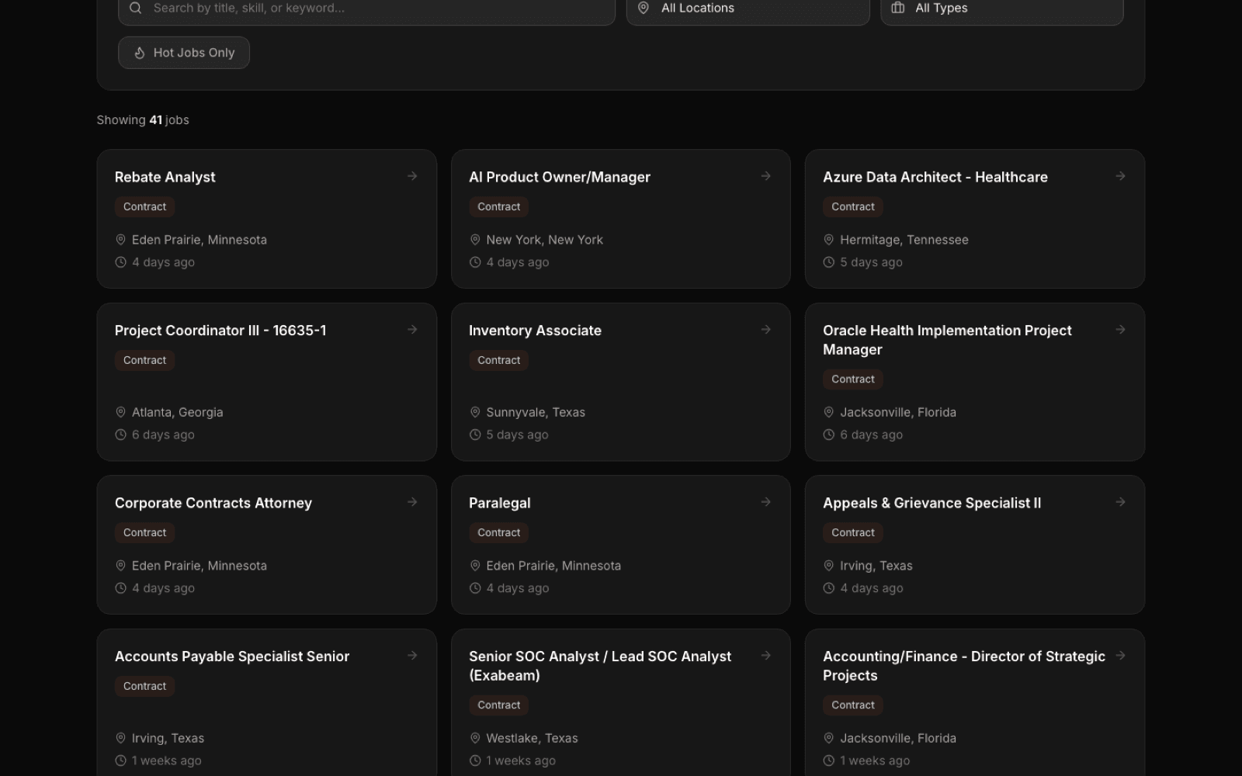Open the Paralegal job listing
Screen dimensions: 1242x776
coord(500,503)
